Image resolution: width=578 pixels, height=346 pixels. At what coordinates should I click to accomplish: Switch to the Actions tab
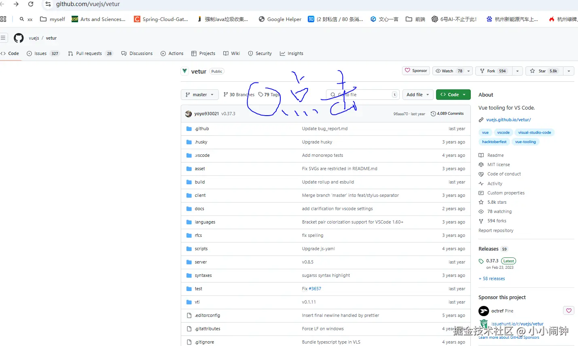pos(172,53)
